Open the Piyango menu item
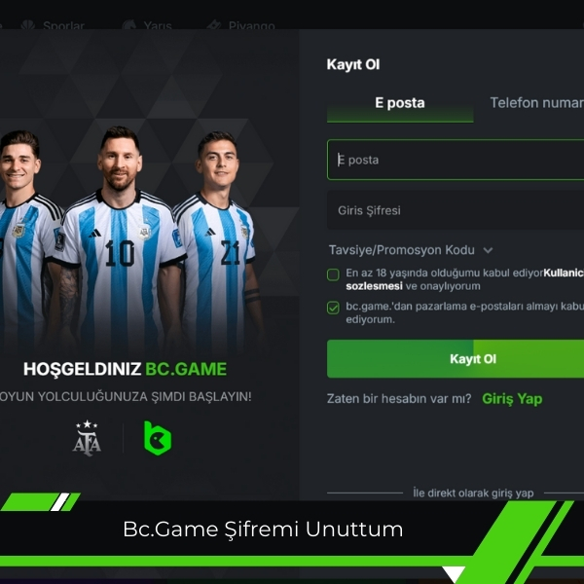Screen dimensions: 584x584 click(x=252, y=25)
